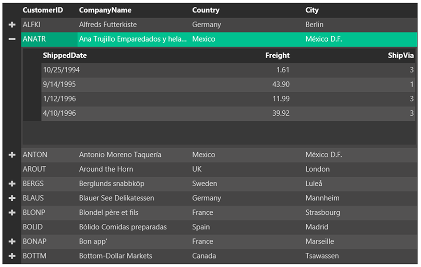Expand BONAP row details
Viewport: 421px width, 267px height.
[12, 241]
